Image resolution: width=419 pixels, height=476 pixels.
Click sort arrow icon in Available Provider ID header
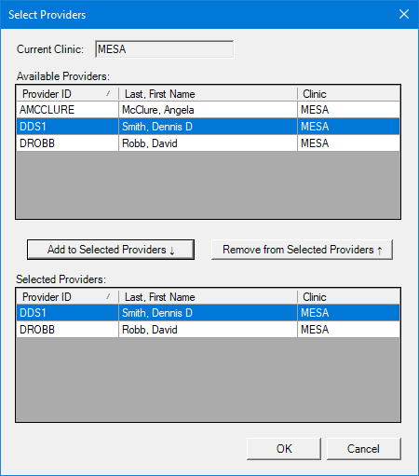coord(108,93)
